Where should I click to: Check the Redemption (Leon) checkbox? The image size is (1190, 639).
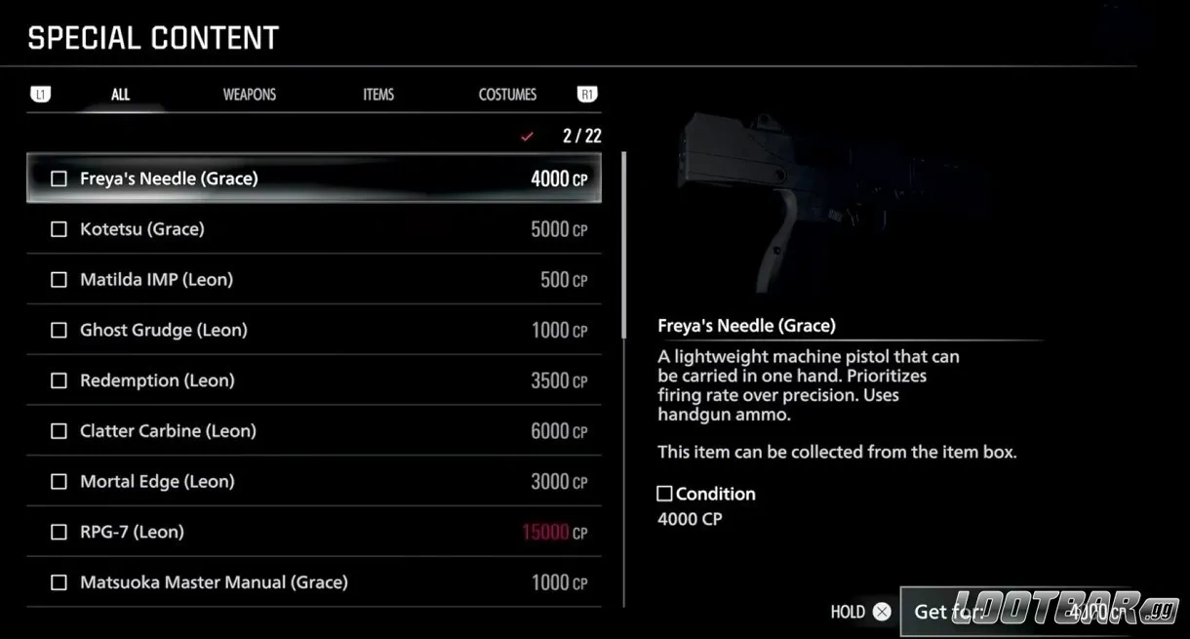point(59,380)
